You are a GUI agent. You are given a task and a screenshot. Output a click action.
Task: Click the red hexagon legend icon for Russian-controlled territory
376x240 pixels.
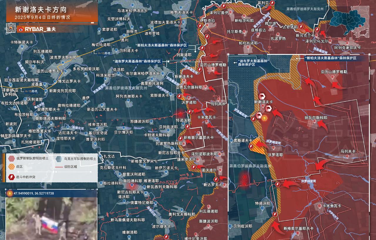(x=11, y=159)
